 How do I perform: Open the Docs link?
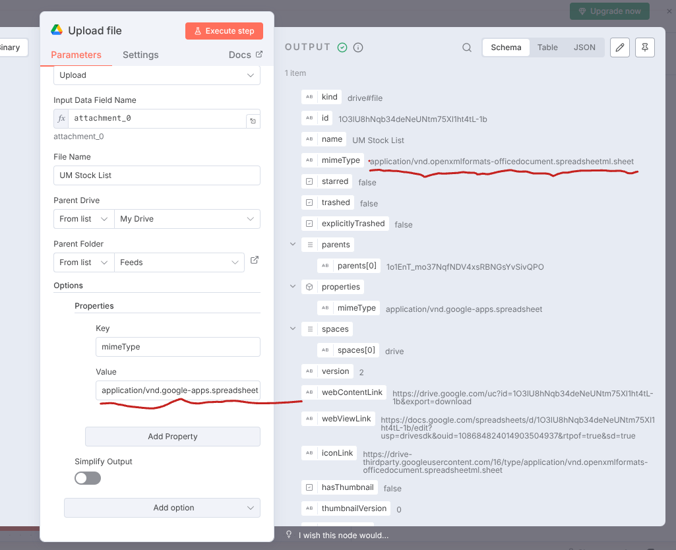point(244,55)
